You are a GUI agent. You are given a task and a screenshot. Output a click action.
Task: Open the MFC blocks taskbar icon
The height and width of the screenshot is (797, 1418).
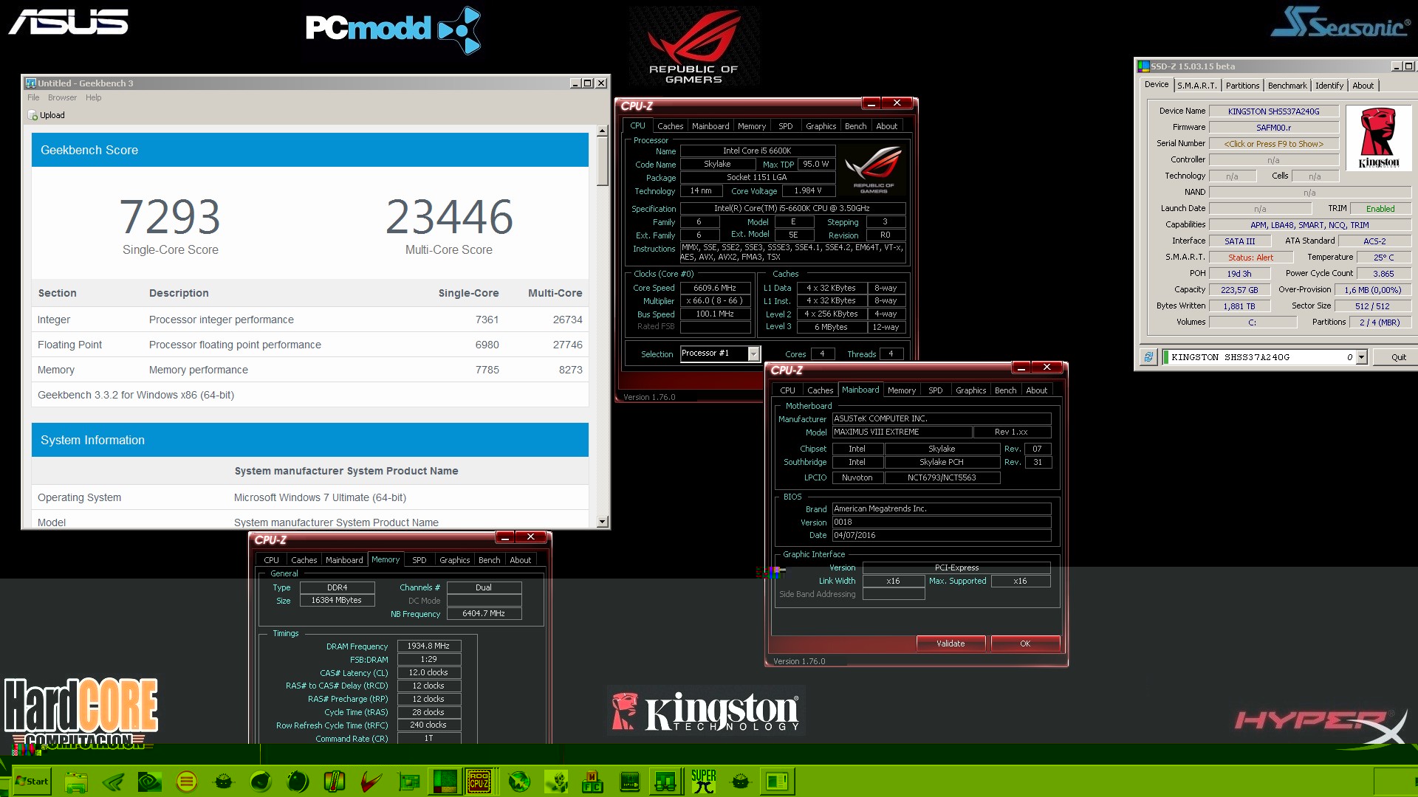click(x=592, y=781)
